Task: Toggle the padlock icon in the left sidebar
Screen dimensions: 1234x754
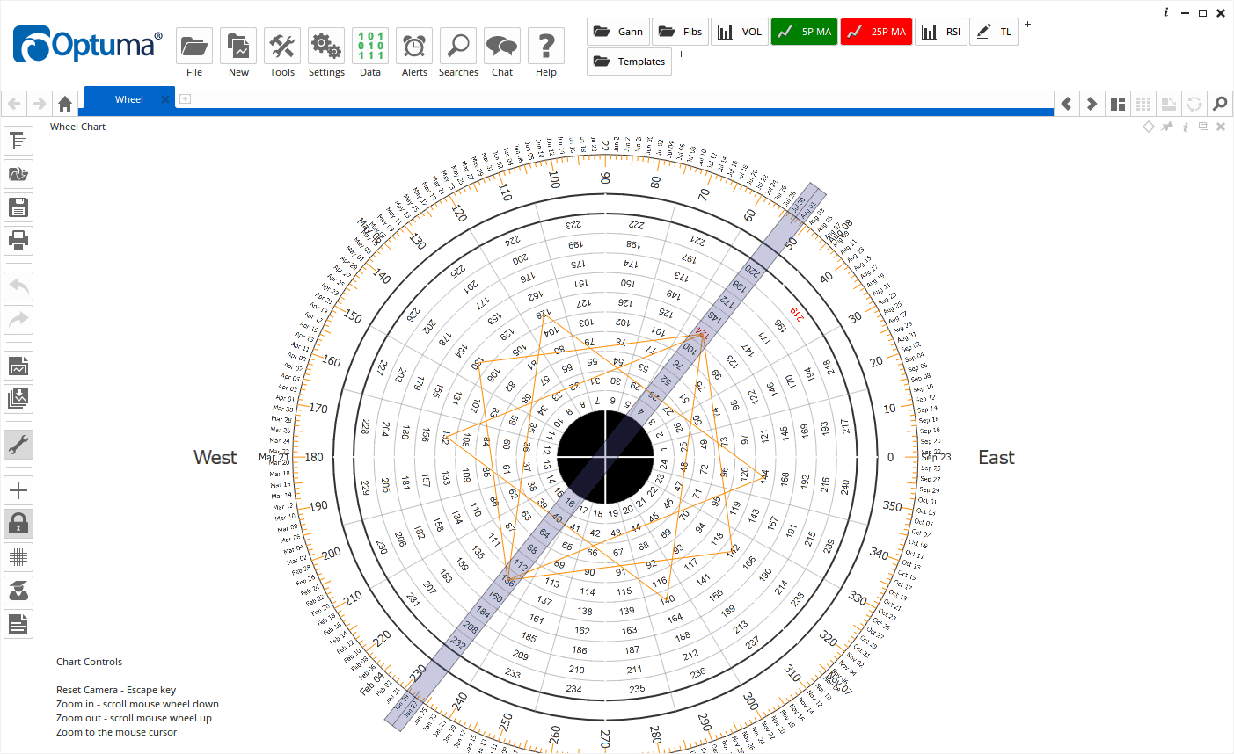Action: point(18,523)
